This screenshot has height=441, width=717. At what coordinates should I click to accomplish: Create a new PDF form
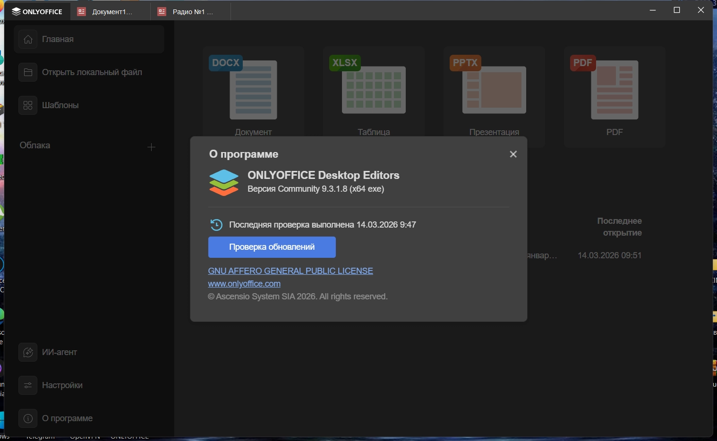615,96
